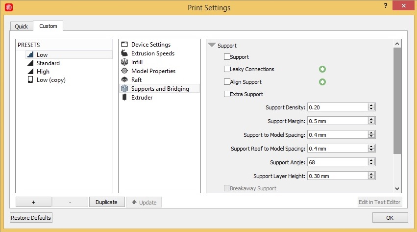Select the High preset icon
Image resolution: width=417 pixels, height=232 pixels.
coord(30,72)
